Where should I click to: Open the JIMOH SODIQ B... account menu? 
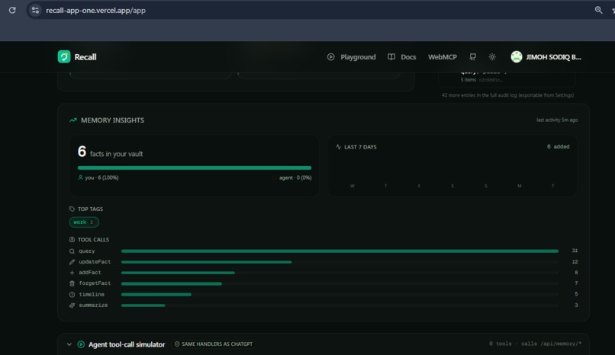point(553,57)
